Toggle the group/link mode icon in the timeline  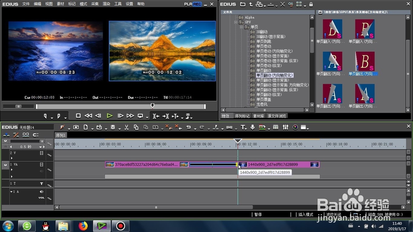(x=26, y=135)
